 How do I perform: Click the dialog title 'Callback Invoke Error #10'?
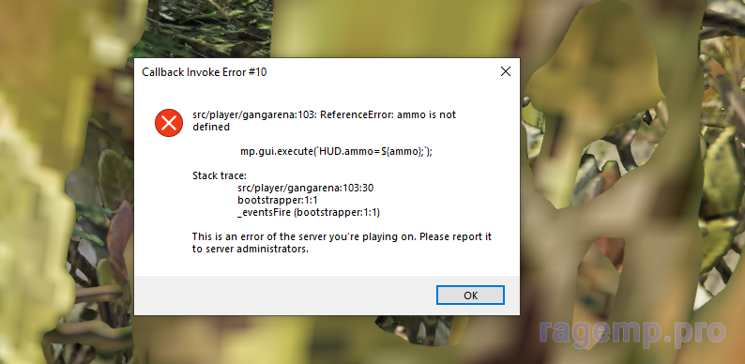coord(205,72)
